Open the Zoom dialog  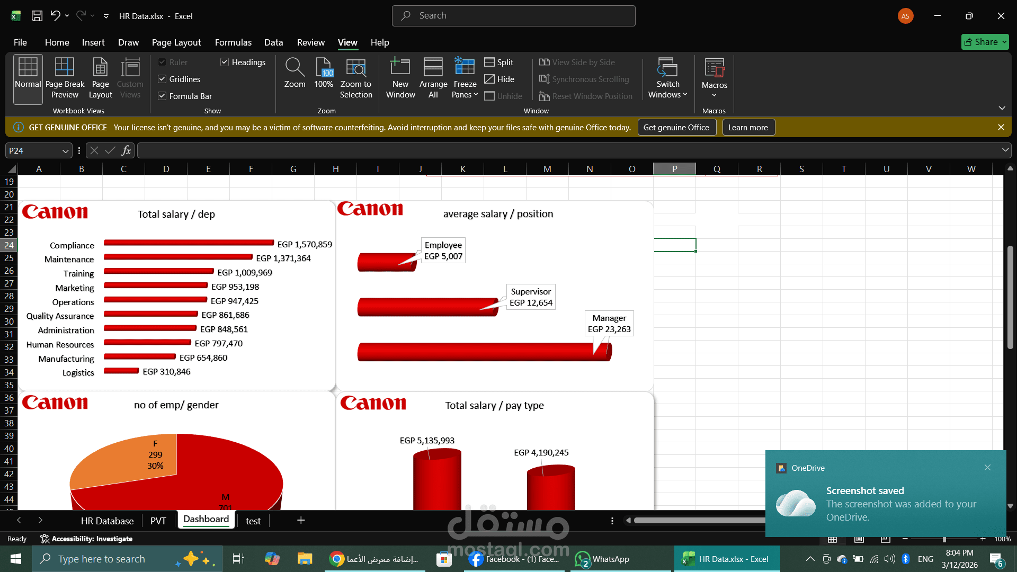pos(295,74)
